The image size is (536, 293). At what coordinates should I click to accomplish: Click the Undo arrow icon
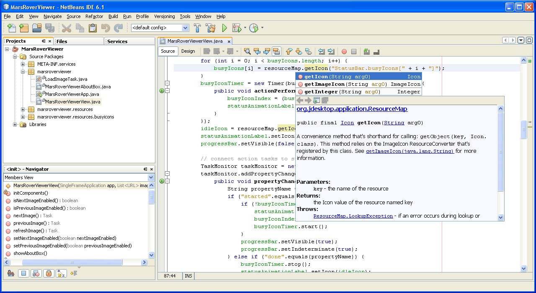point(106,28)
